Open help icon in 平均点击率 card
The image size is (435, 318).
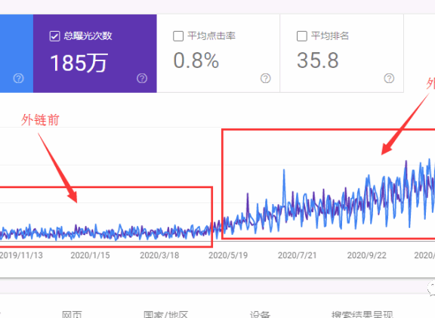click(266, 79)
